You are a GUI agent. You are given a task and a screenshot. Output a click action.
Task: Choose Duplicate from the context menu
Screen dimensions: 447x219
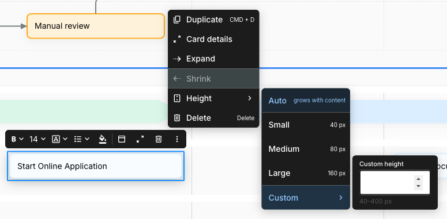coord(213,20)
